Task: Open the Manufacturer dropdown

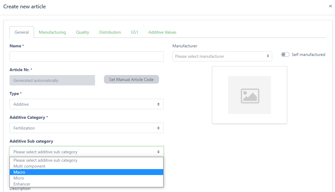Action: coord(222,56)
